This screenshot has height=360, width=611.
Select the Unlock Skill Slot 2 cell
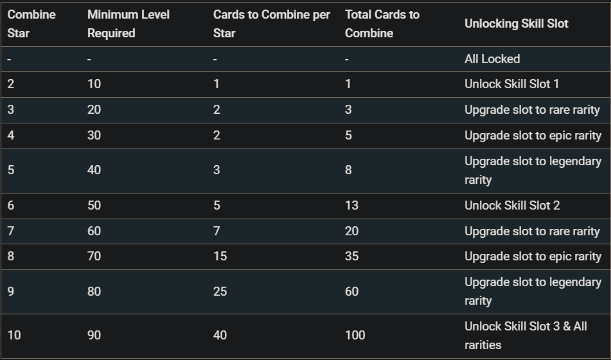coord(512,206)
